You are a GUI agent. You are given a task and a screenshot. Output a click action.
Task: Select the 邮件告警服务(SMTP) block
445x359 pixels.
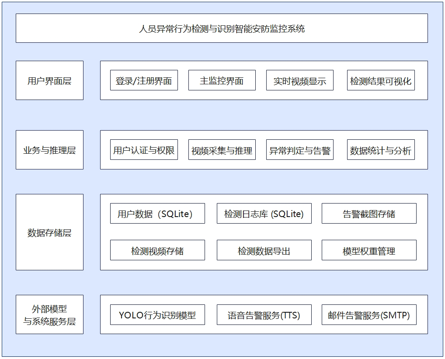tap(369, 315)
